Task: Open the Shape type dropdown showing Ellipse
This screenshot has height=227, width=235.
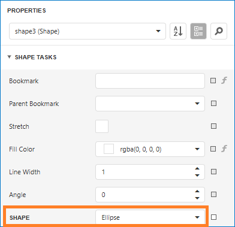Action: coord(150,217)
